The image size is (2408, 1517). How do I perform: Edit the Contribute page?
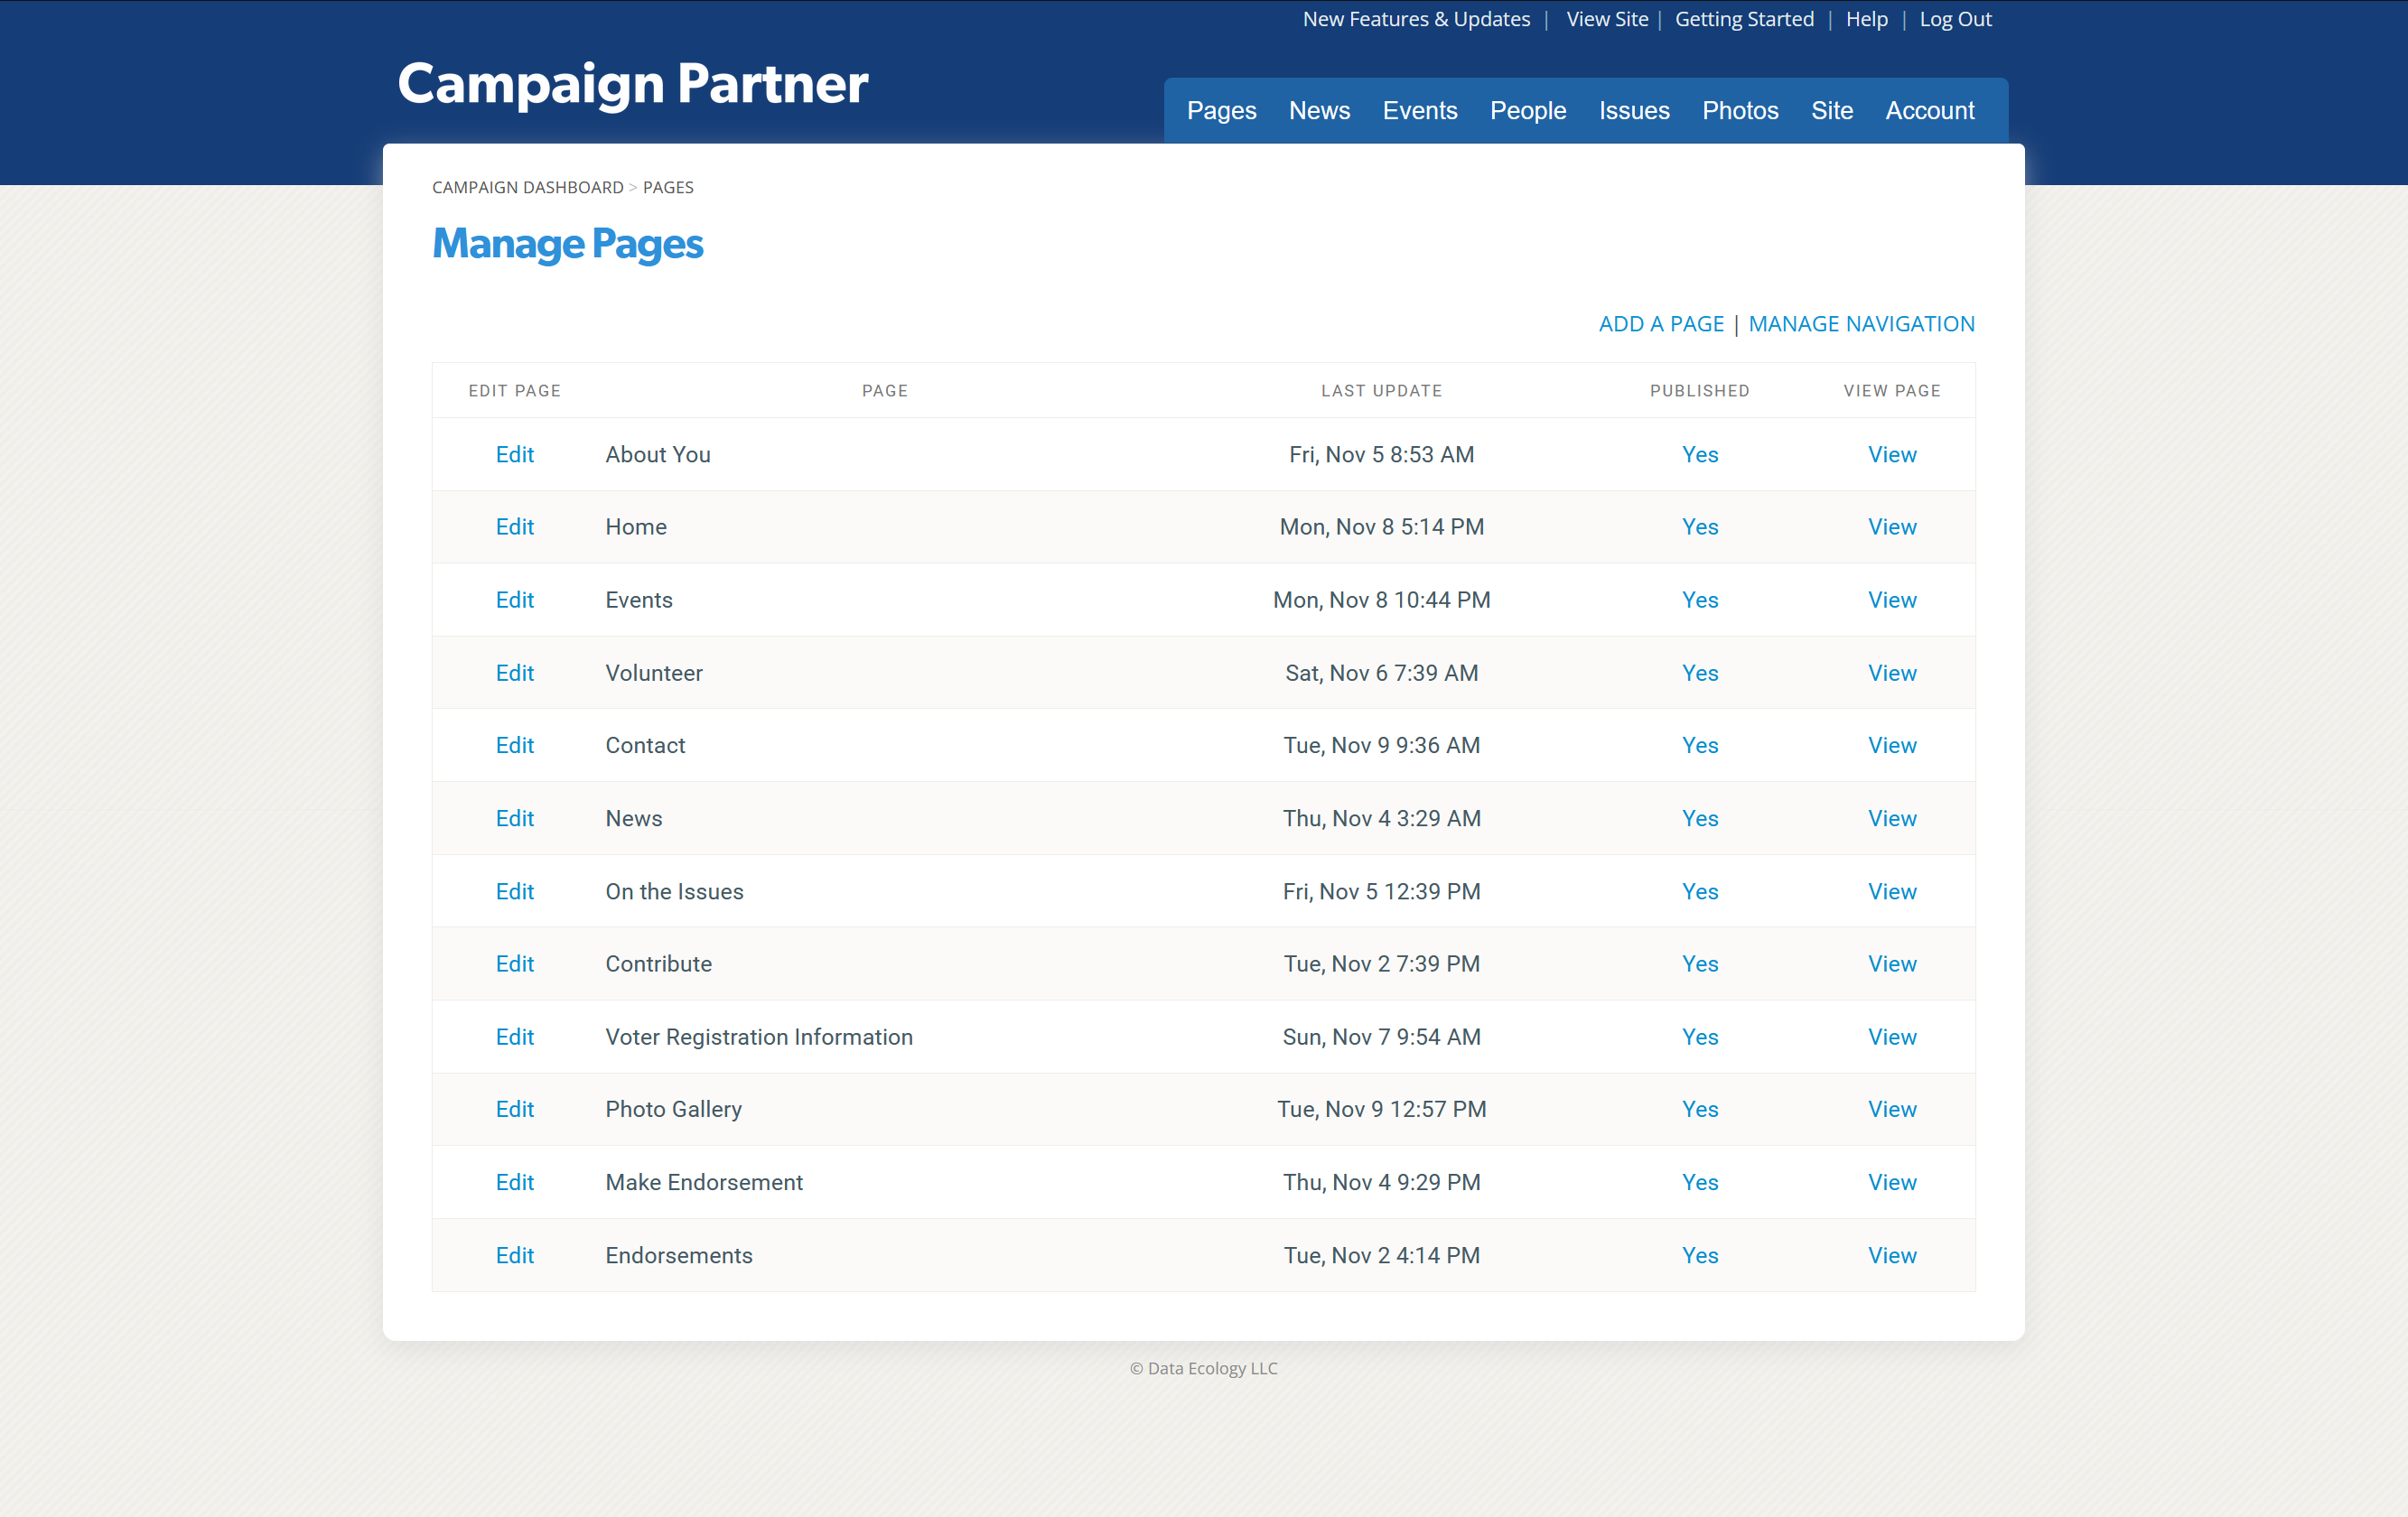514,964
